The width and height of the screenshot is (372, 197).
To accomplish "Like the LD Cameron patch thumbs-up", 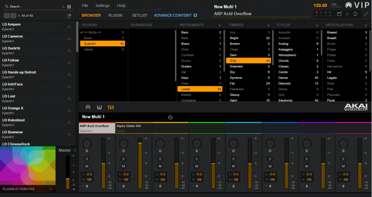I will (x=69, y=39).
